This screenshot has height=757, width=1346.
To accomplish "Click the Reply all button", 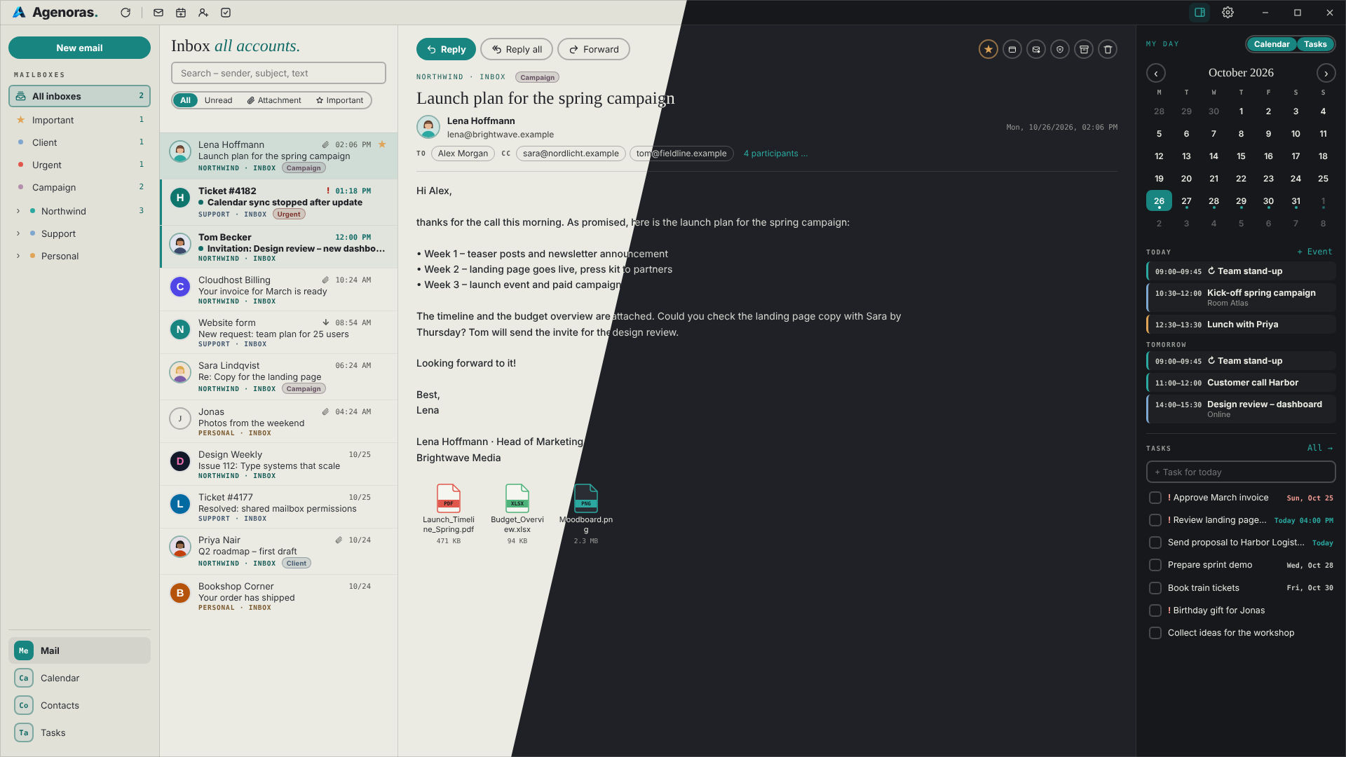I will pyautogui.click(x=517, y=49).
